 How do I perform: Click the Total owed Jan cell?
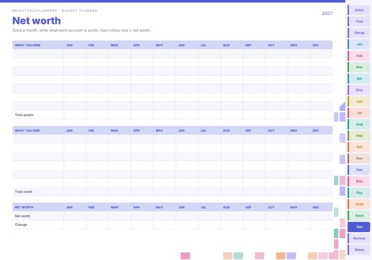pos(75,192)
